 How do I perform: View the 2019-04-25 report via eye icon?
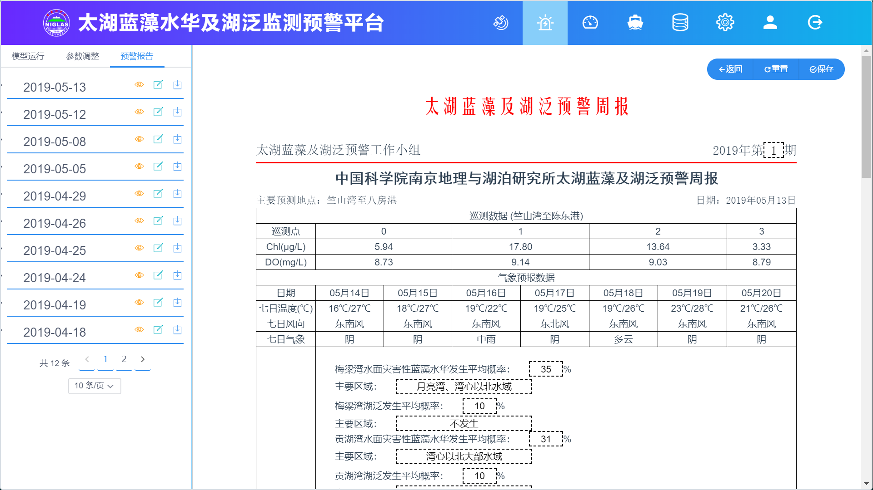(139, 248)
